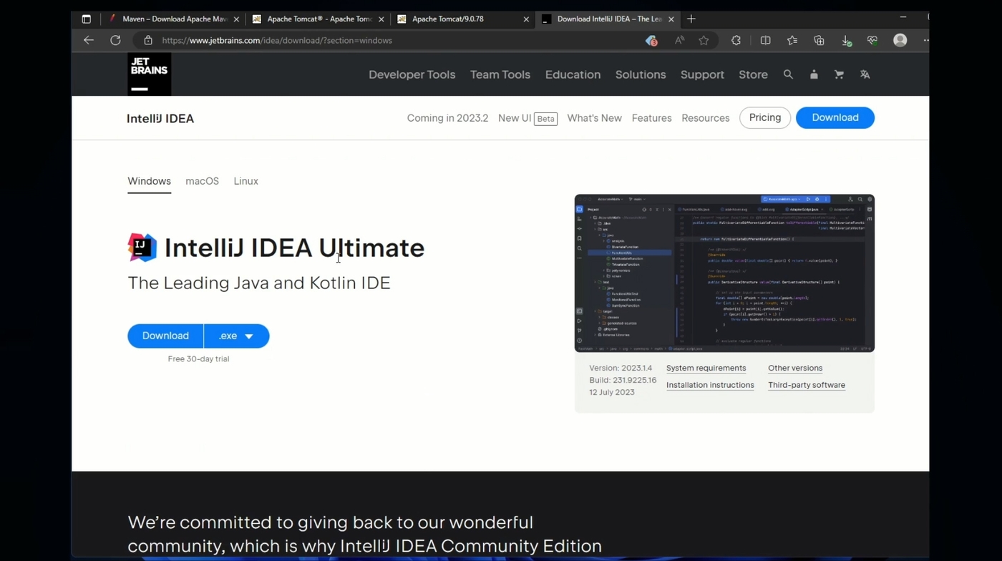This screenshot has width=1002, height=561.
Task: Click the Version: 2023.1.4 text
Action: (x=621, y=368)
